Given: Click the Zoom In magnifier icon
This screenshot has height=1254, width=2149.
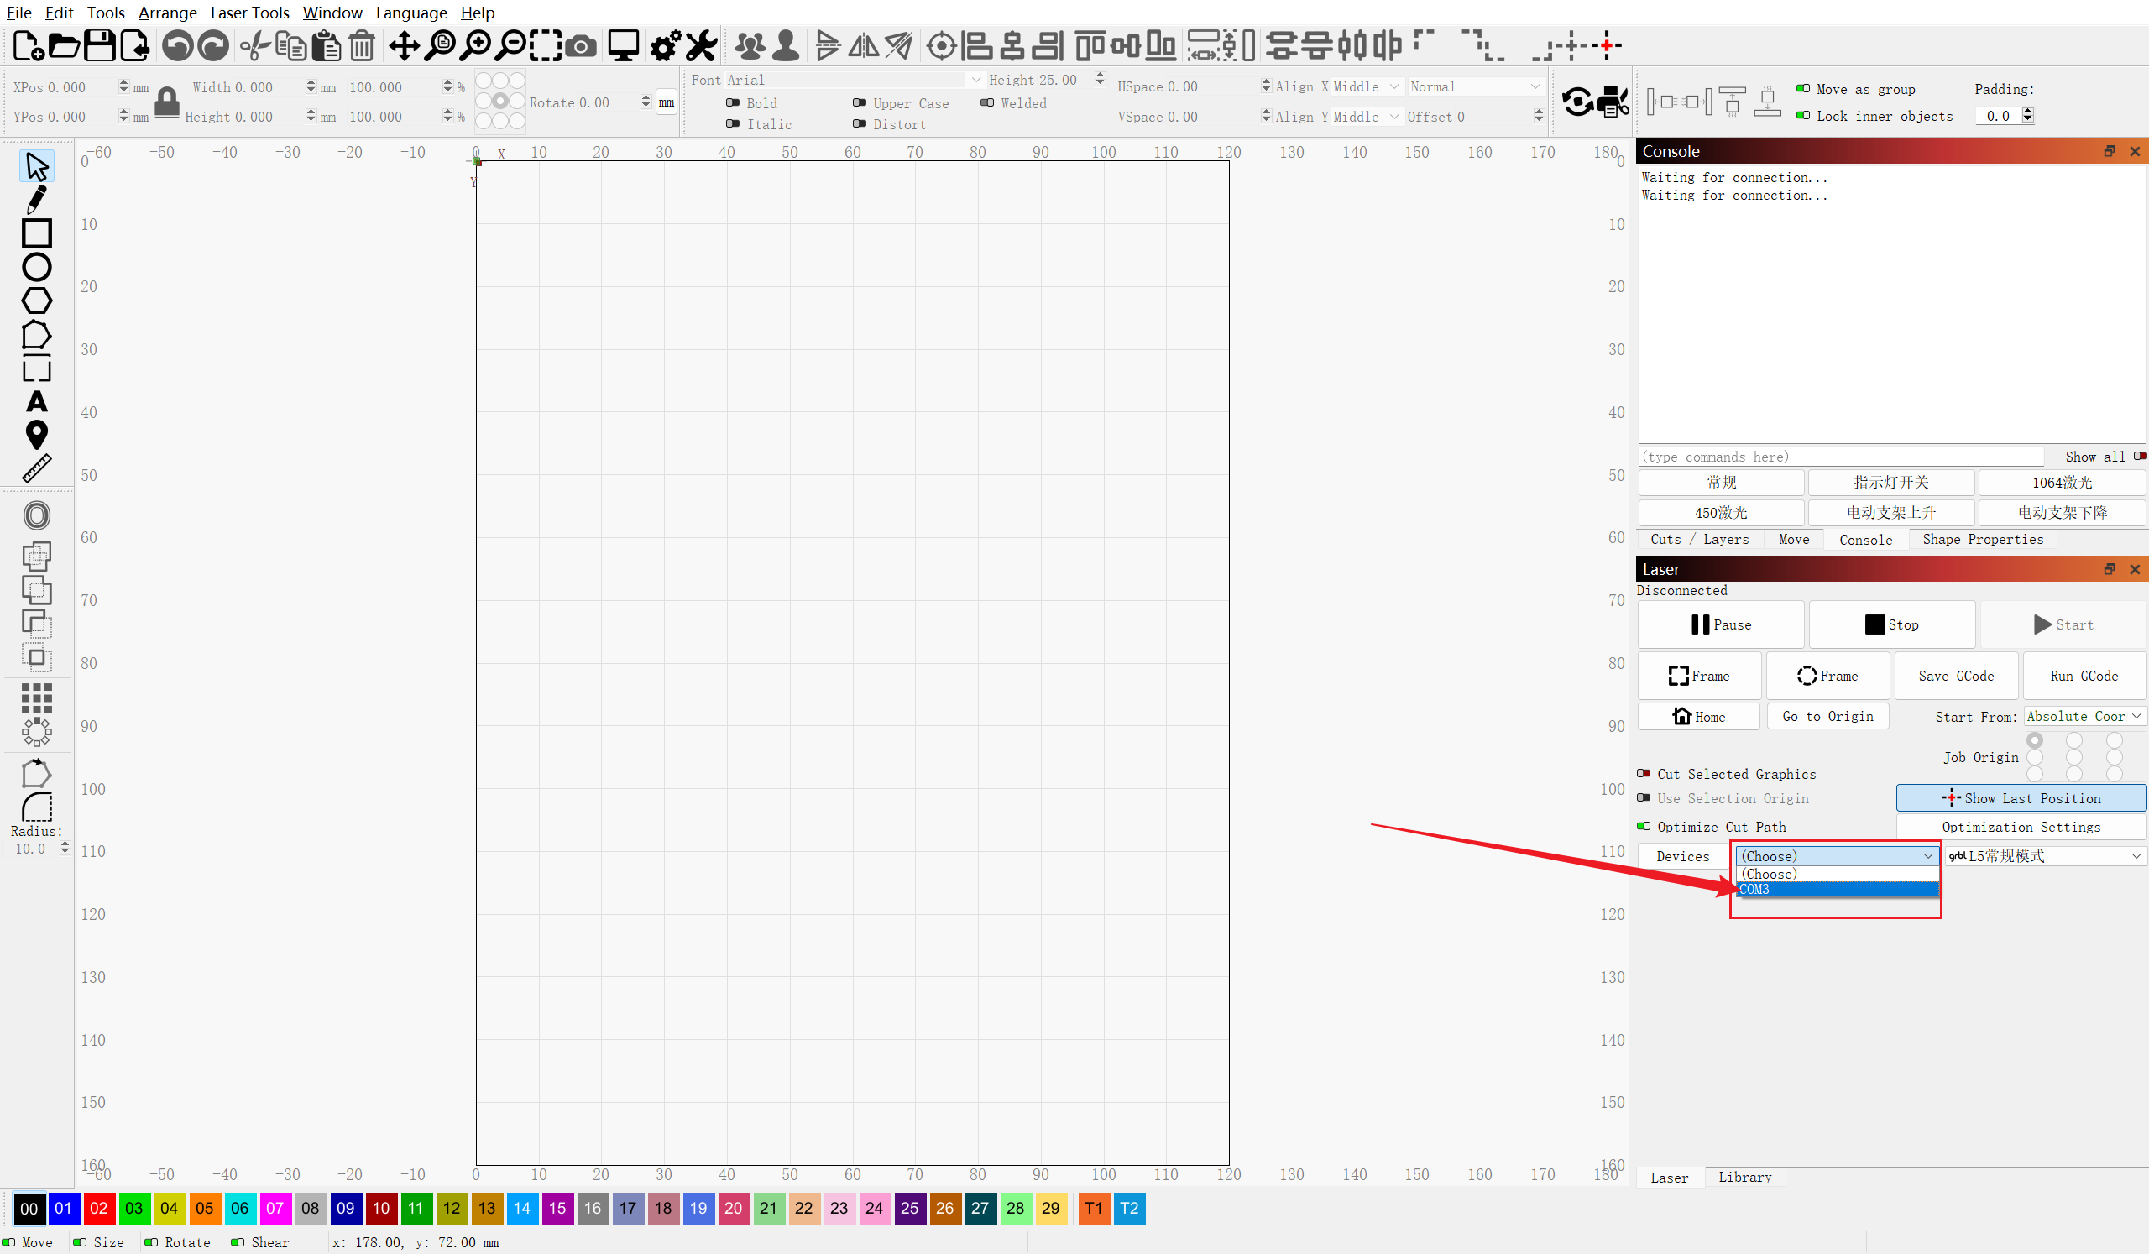Looking at the screenshot, I should [475, 45].
